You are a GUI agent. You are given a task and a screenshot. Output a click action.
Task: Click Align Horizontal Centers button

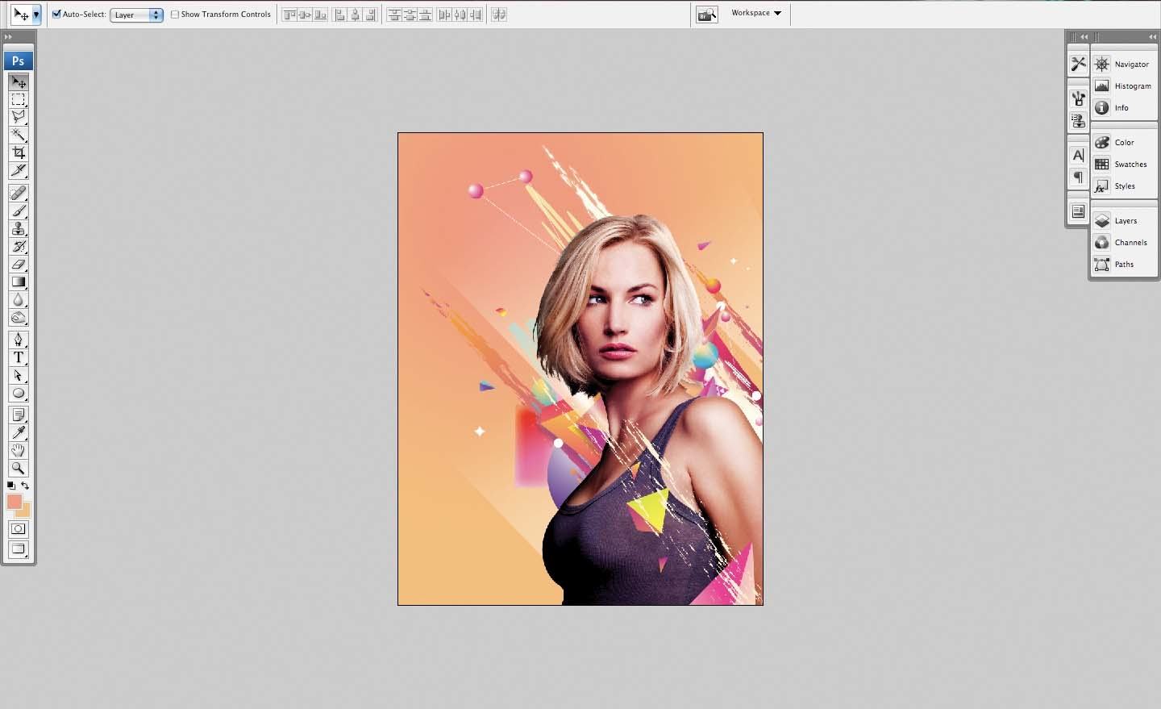pos(355,15)
